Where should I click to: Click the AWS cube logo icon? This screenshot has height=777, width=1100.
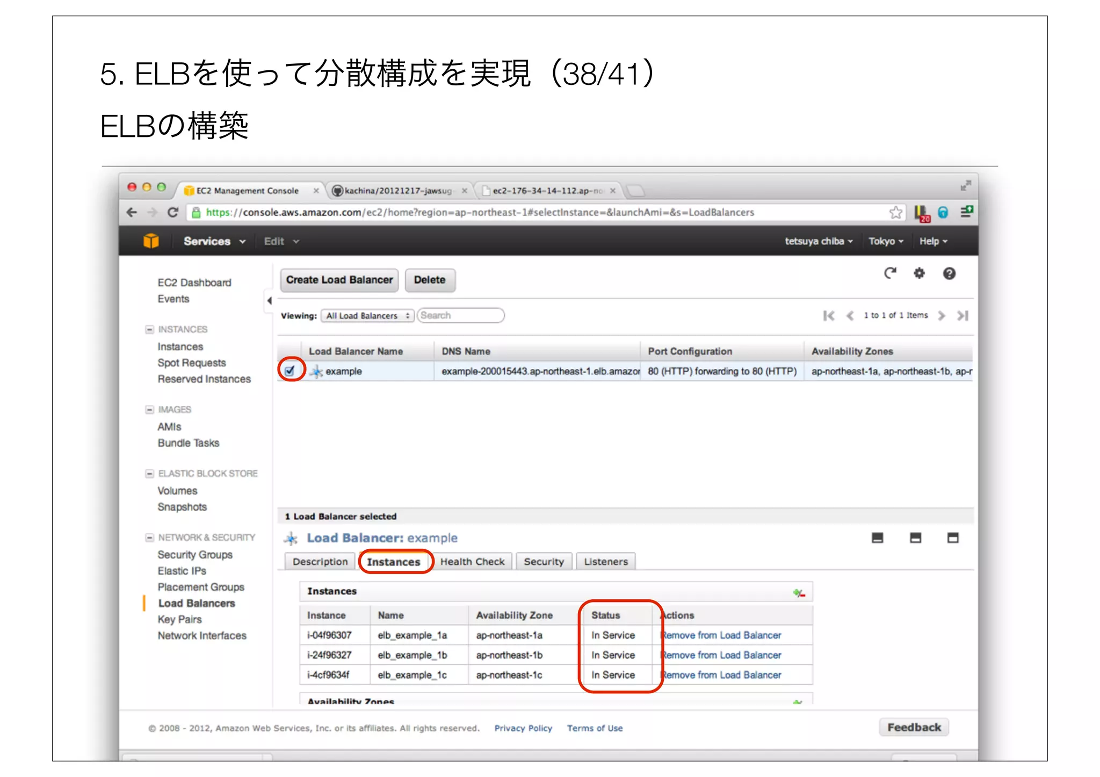(x=151, y=241)
